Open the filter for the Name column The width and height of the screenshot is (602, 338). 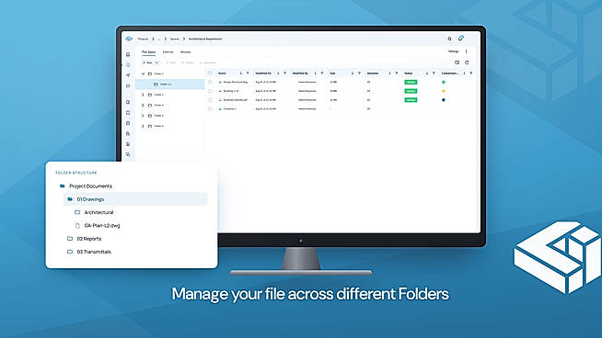[248, 73]
